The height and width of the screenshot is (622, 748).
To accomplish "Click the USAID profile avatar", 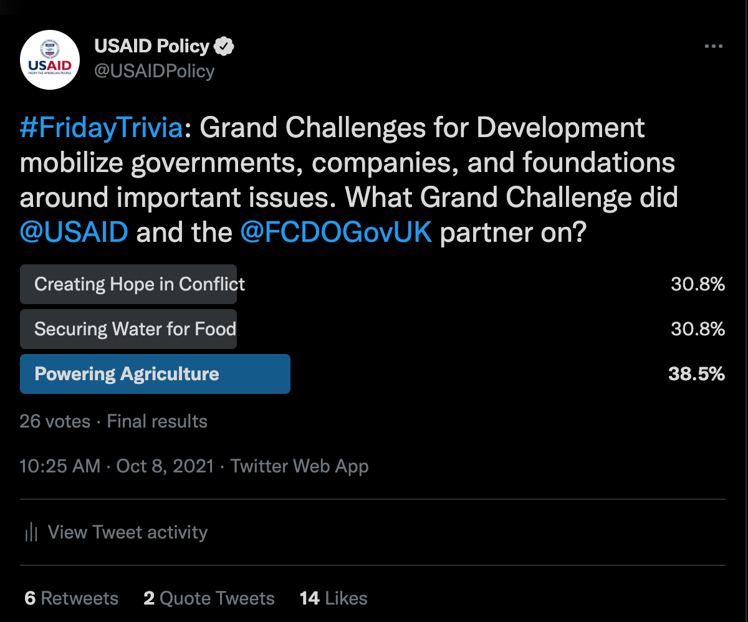I will coord(50,60).
